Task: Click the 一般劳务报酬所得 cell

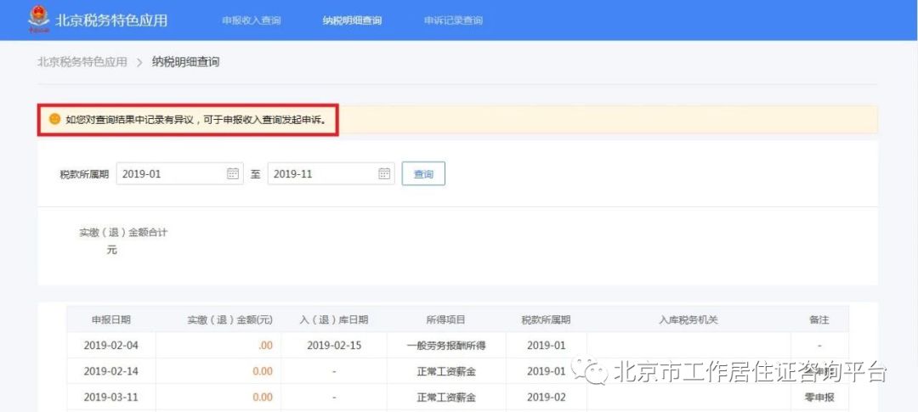Action: [x=446, y=345]
